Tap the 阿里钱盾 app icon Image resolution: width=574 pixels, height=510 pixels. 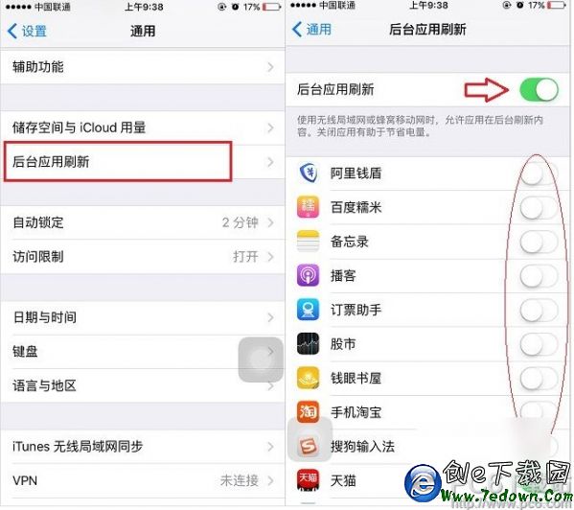[x=308, y=173]
